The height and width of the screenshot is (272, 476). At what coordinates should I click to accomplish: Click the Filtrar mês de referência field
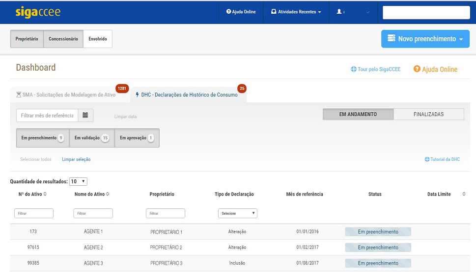tap(47, 116)
